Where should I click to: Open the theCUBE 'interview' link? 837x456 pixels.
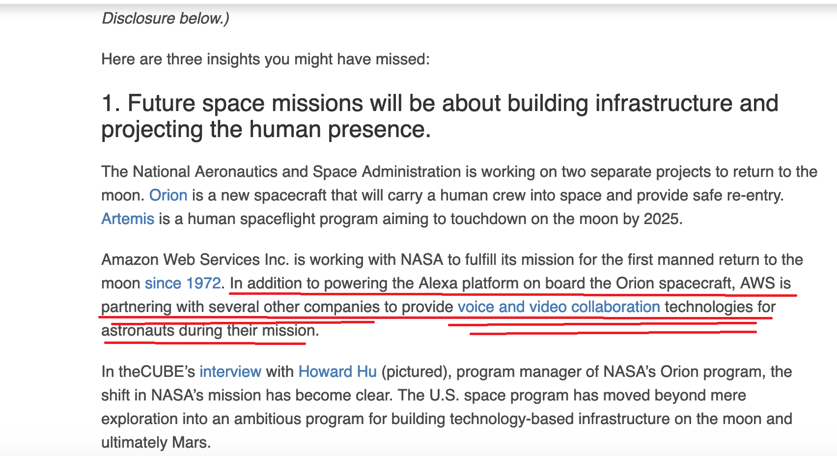tap(230, 371)
